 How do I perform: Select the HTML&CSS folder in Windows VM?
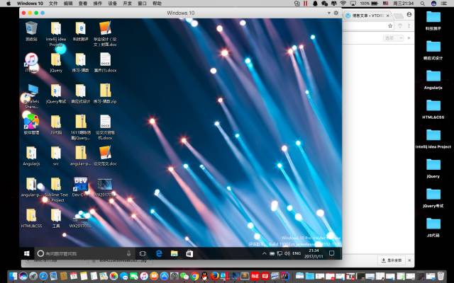click(31, 215)
